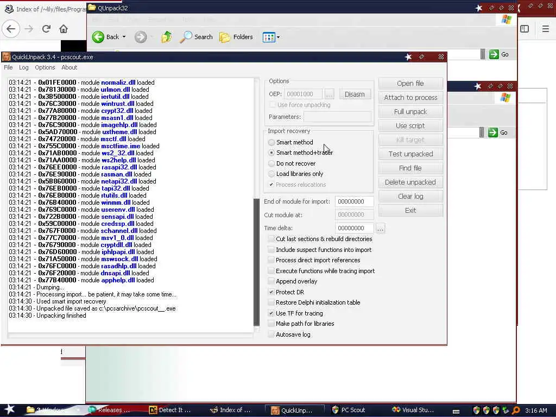Open the Log menu
The image size is (556, 417).
tap(24, 67)
